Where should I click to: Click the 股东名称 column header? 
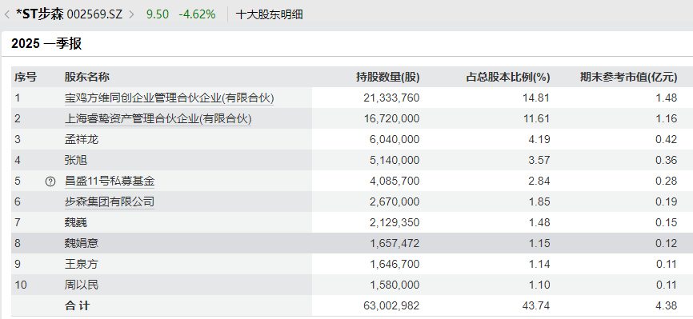tap(87, 78)
